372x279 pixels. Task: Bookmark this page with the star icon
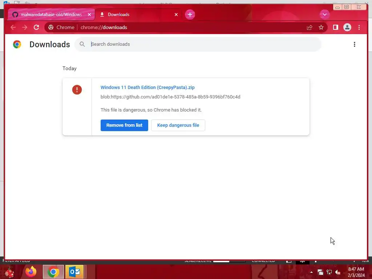pos(321,28)
